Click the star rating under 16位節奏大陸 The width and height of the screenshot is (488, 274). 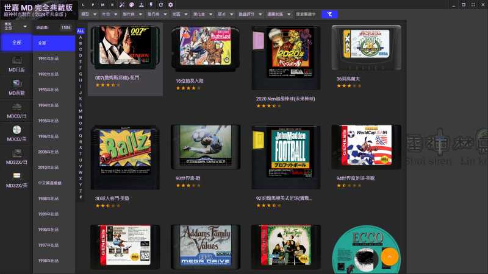tap(188, 88)
